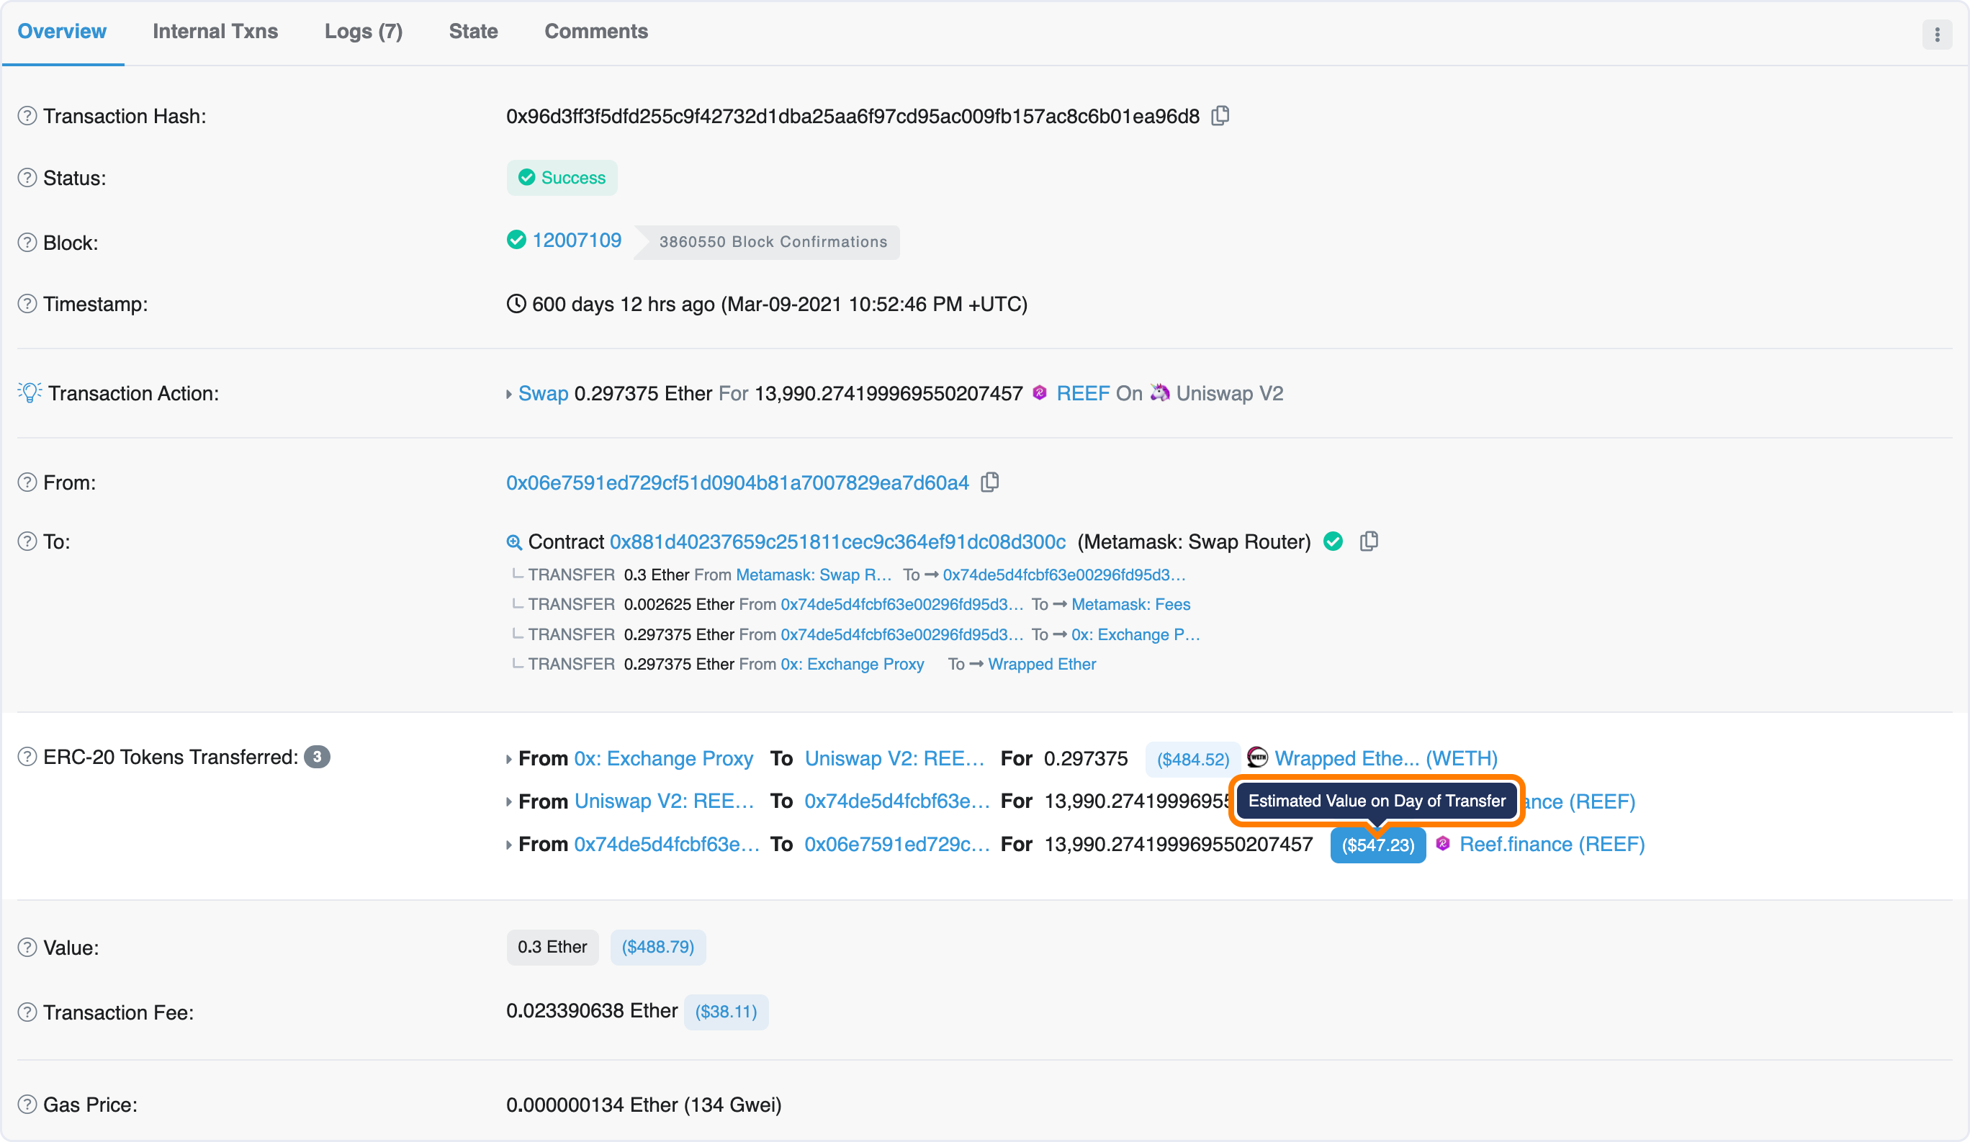1970x1142 pixels.
Task: Click the ERC-20 transfer count badge 3
Action: (317, 757)
